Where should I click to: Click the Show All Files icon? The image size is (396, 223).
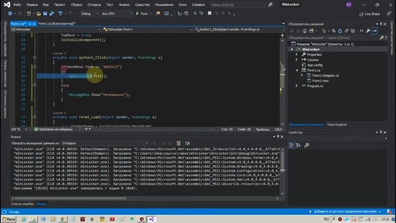[353, 31]
